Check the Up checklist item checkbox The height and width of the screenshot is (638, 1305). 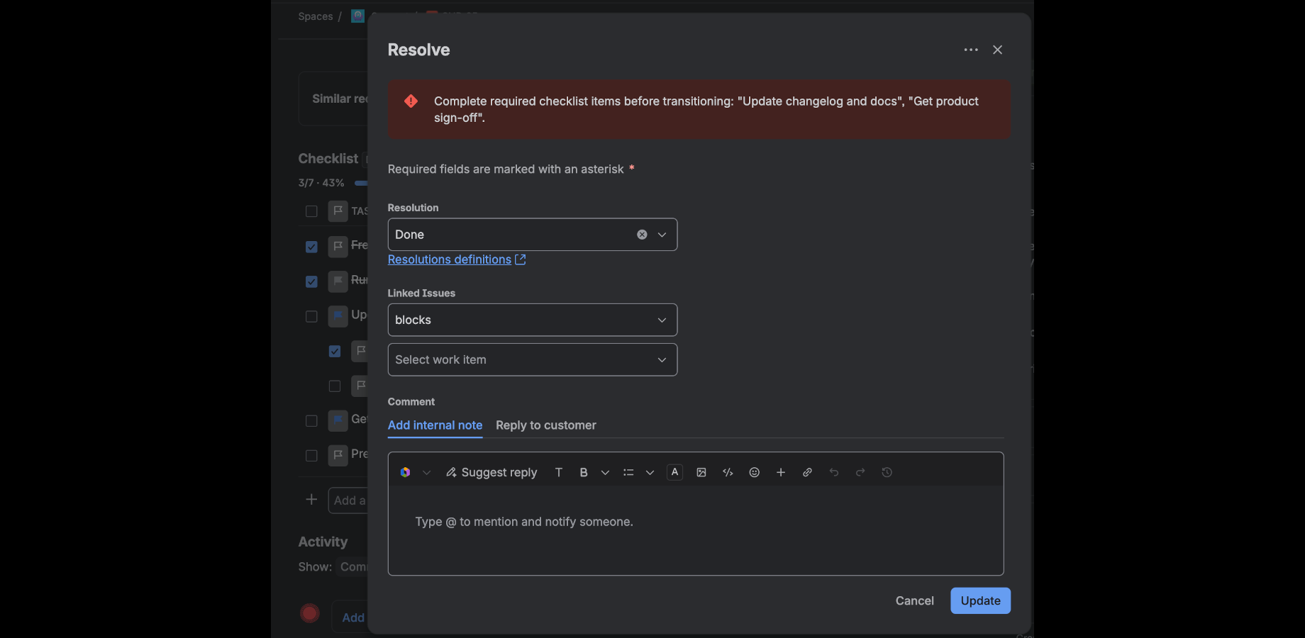pyautogui.click(x=311, y=316)
